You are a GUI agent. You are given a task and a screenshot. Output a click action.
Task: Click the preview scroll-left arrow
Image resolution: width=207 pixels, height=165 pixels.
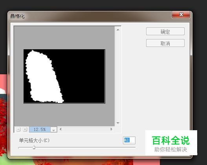pyautogui.click(x=60, y=129)
